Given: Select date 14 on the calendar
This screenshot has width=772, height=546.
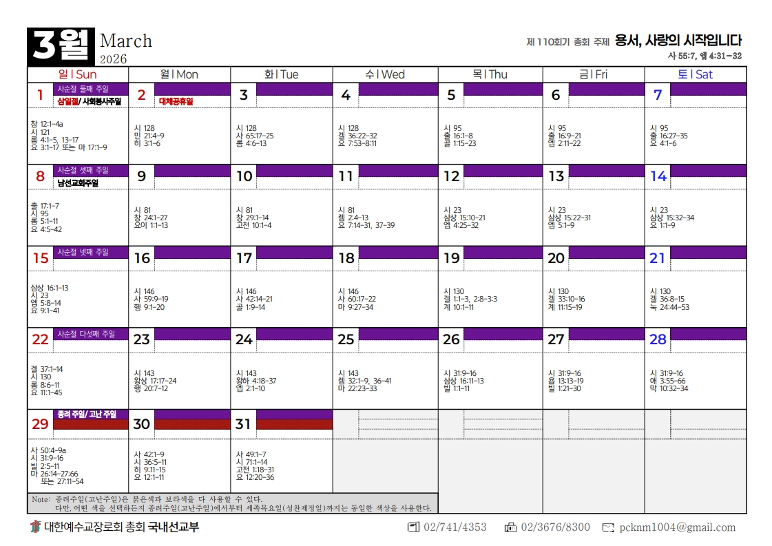Looking at the screenshot, I should point(658,176).
